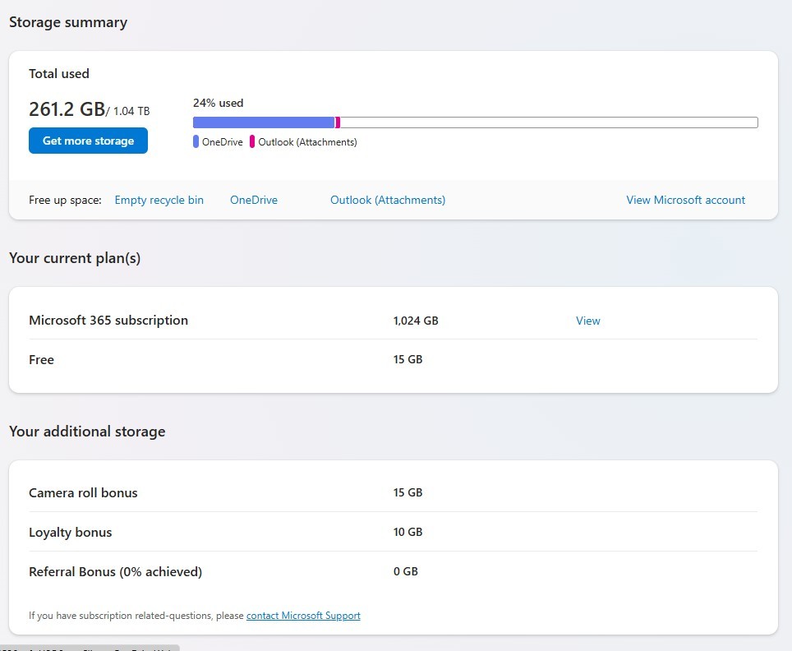The width and height of the screenshot is (792, 651).
Task: Click the blue OneDrive segment of usage bar
Action: pyautogui.click(x=264, y=122)
